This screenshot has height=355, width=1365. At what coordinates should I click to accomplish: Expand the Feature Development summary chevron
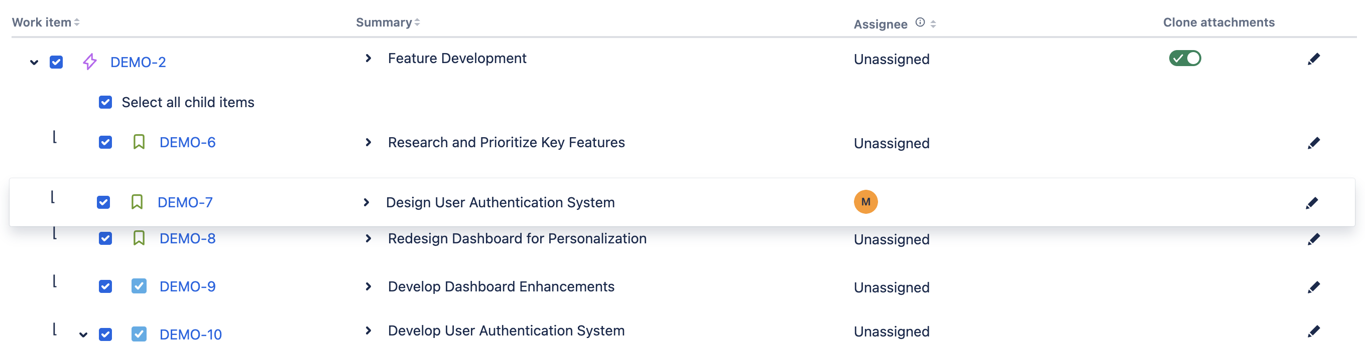(368, 58)
